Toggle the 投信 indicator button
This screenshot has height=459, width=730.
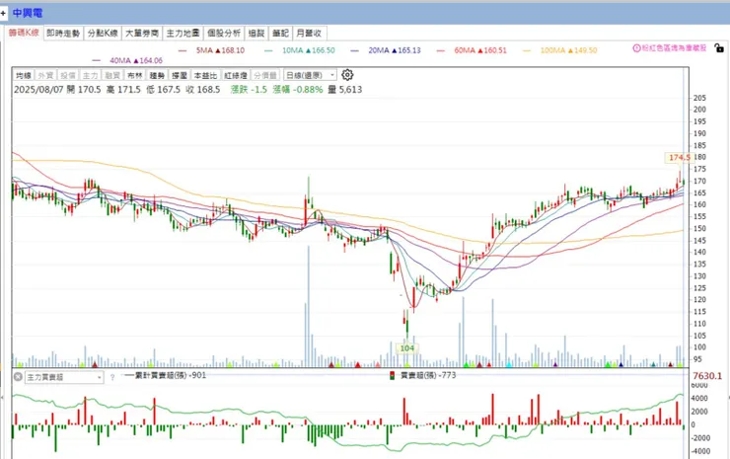tap(67, 75)
